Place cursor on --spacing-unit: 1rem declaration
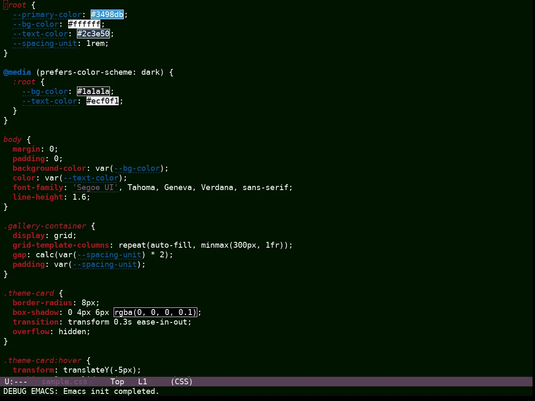Image resolution: width=535 pixels, height=401 pixels. coord(61,43)
